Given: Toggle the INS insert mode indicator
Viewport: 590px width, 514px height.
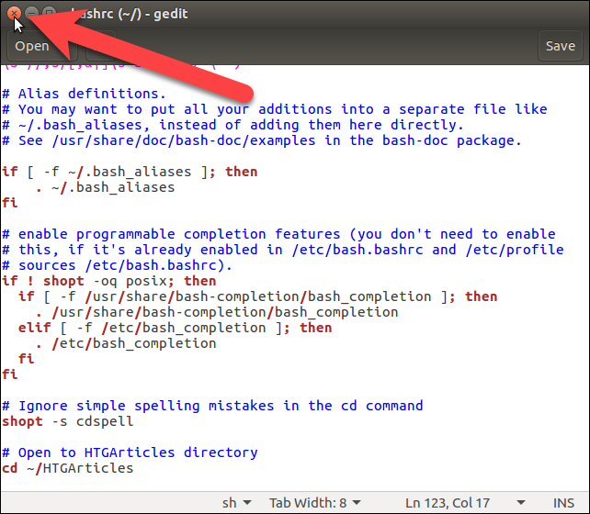Looking at the screenshot, I should point(562,502).
